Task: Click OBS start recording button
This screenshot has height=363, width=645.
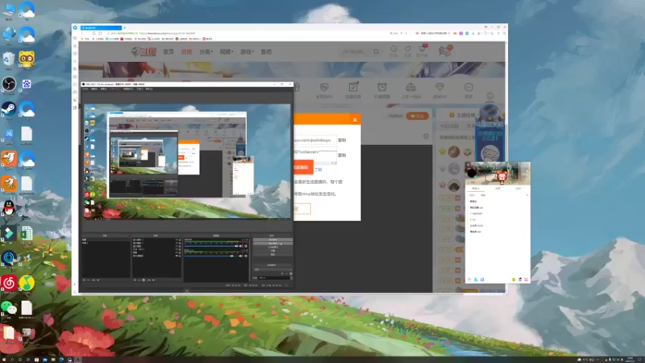Action: click(x=273, y=244)
